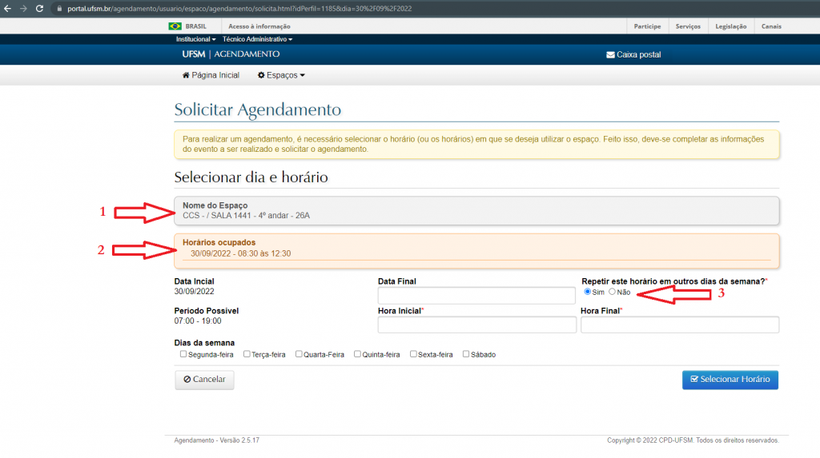This screenshot has width=820, height=458.
Task: Open Caixa postal mailbox
Action: tap(633, 54)
